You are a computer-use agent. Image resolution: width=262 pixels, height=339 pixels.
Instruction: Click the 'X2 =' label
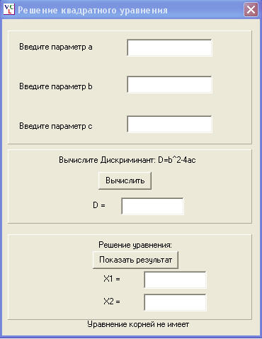coord(112,301)
